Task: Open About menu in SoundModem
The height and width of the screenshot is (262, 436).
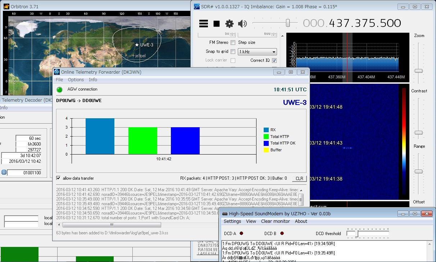Action: pos(301,221)
